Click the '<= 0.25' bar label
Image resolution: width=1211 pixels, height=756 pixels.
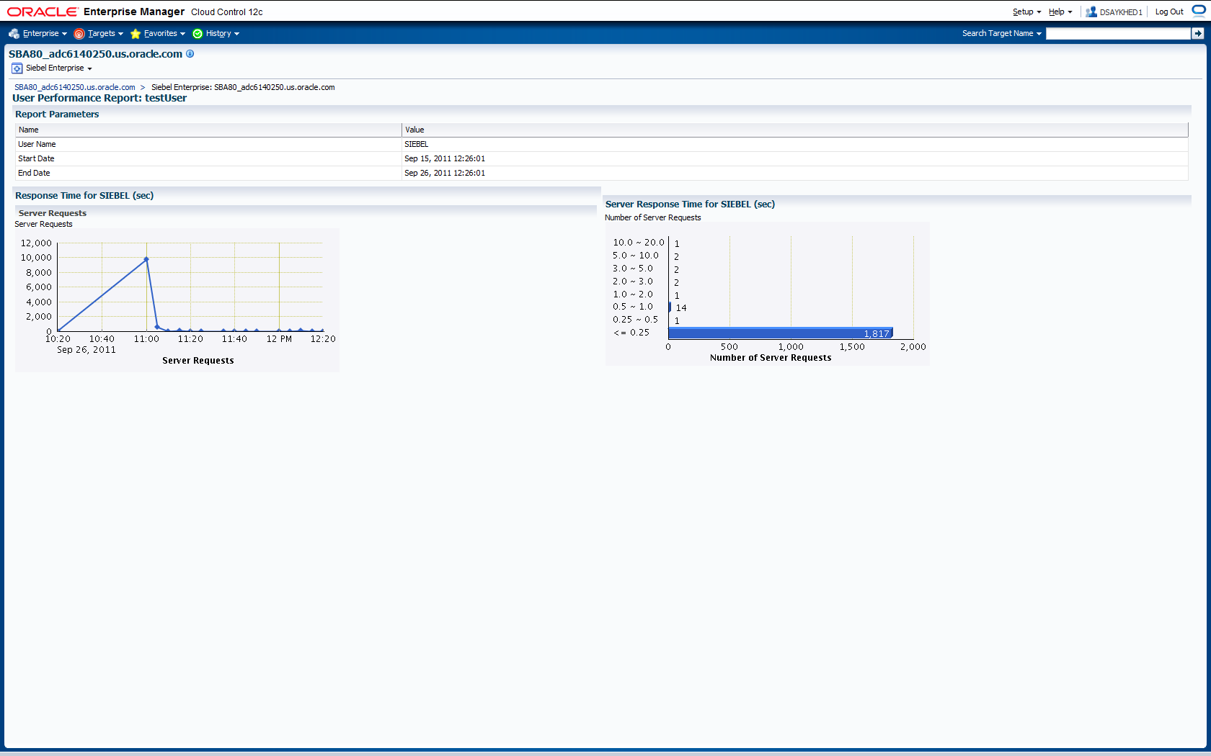pyautogui.click(x=631, y=333)
